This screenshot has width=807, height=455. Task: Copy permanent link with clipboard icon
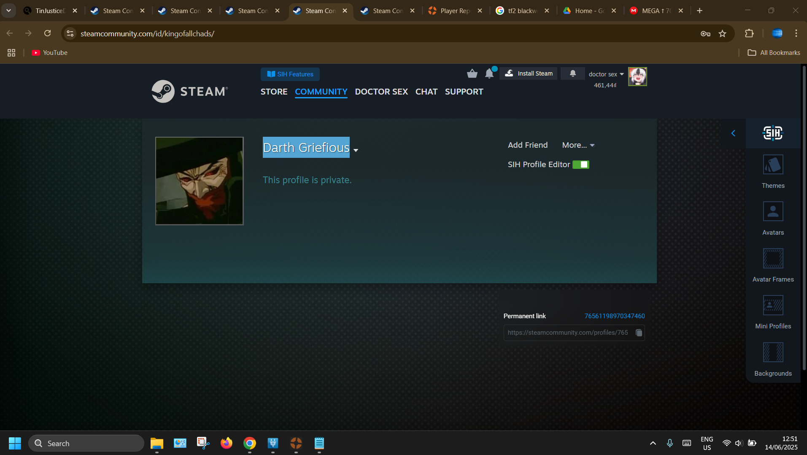point(639,333)
